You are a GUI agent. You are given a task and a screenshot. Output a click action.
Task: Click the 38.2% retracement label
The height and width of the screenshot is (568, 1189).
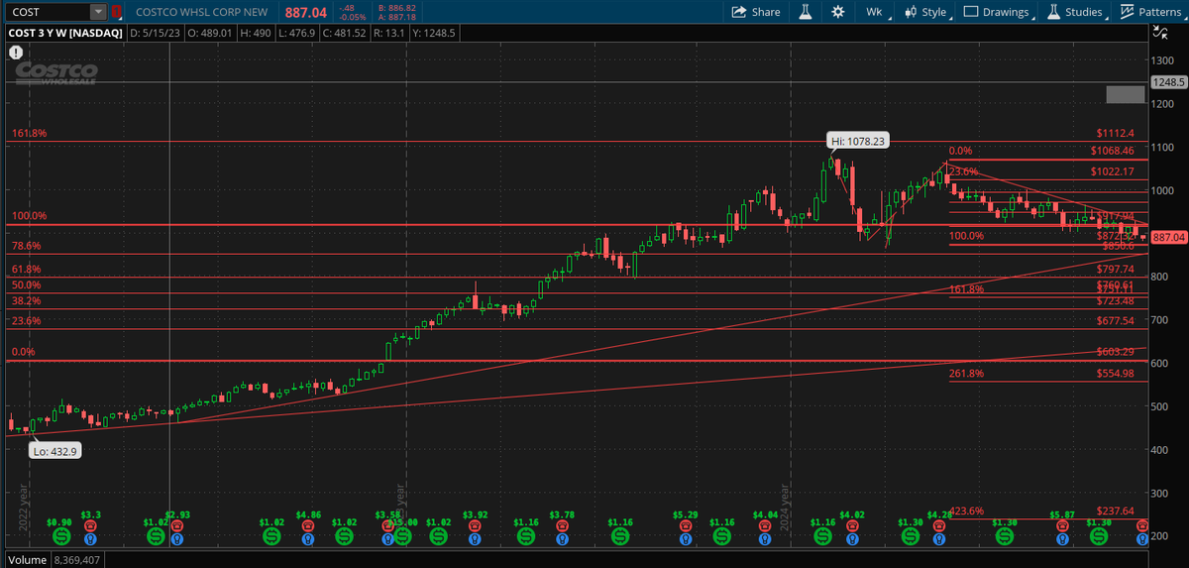coord(27,300)
